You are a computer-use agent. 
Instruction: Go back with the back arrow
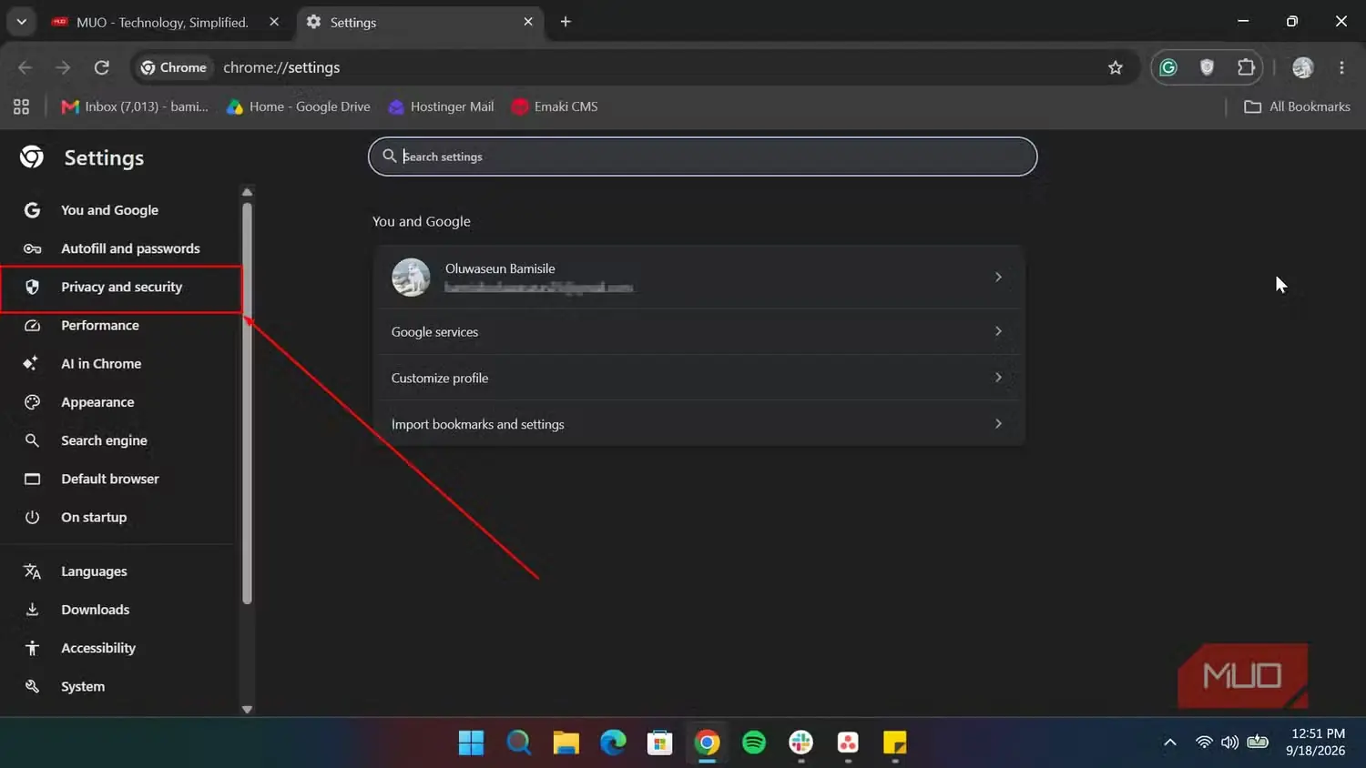click(x=25, y=67)
